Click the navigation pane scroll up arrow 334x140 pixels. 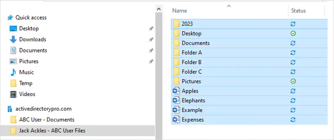[159, 9]
